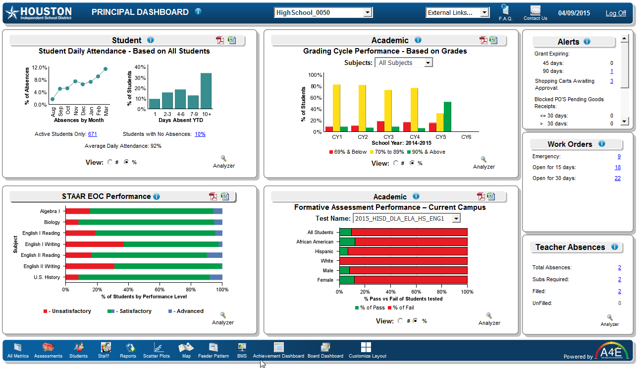
Task: Click the A4E logo
Action: pos(613,351)
